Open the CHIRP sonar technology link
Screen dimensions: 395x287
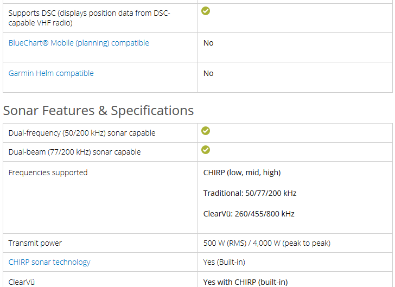[49, 262]
